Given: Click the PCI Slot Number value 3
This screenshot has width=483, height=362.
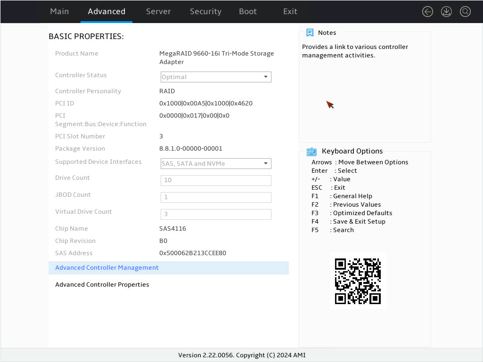Looking at the screenshot, I should point(161,137).
